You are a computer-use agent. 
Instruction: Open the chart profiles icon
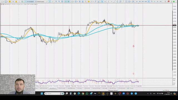[6, 1]
